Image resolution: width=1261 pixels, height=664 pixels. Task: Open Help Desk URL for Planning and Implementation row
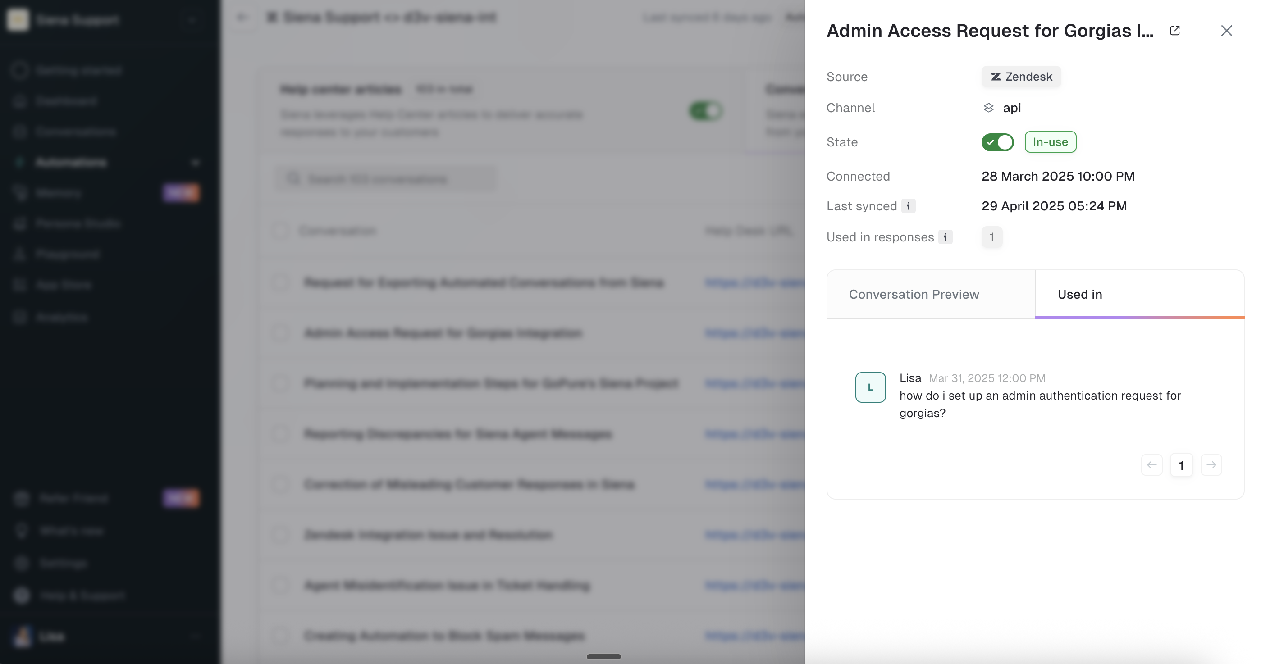coord(754,384)
